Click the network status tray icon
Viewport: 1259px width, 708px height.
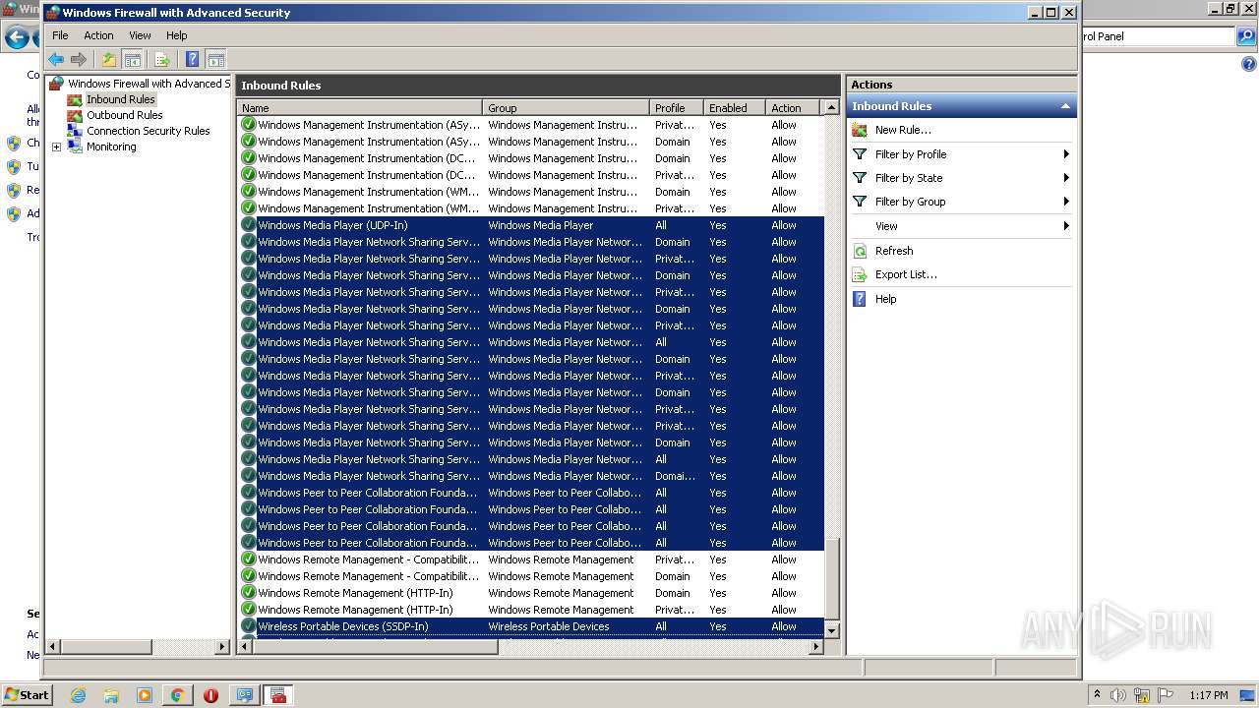[1142, 695]
